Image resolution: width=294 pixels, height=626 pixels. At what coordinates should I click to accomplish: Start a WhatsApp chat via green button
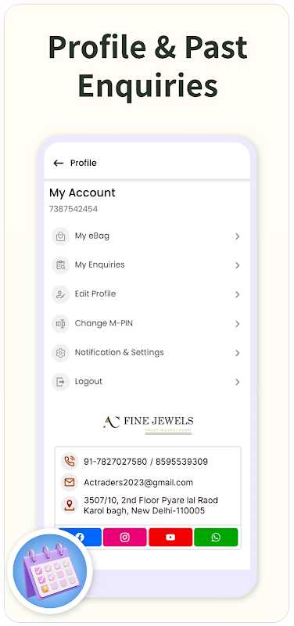point(216,538)
